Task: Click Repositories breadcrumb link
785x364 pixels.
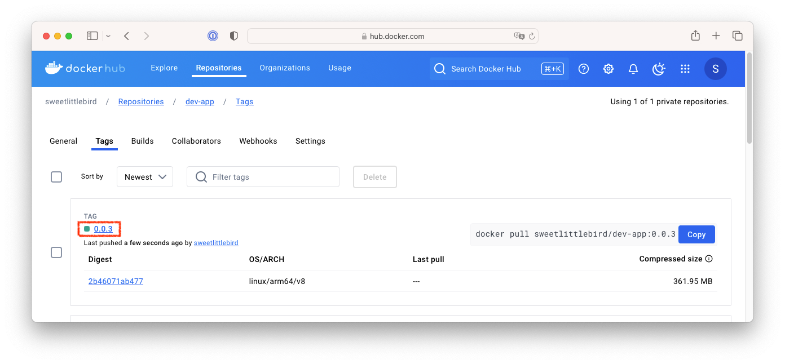Action: tap(141, 101)
